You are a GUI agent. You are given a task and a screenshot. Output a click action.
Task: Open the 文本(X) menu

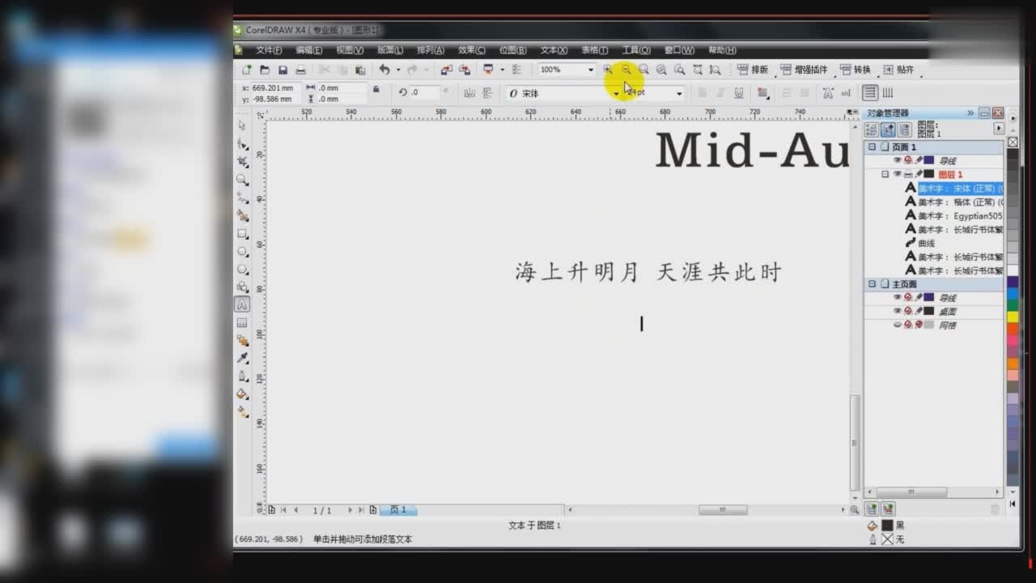[x=554, y=50]
